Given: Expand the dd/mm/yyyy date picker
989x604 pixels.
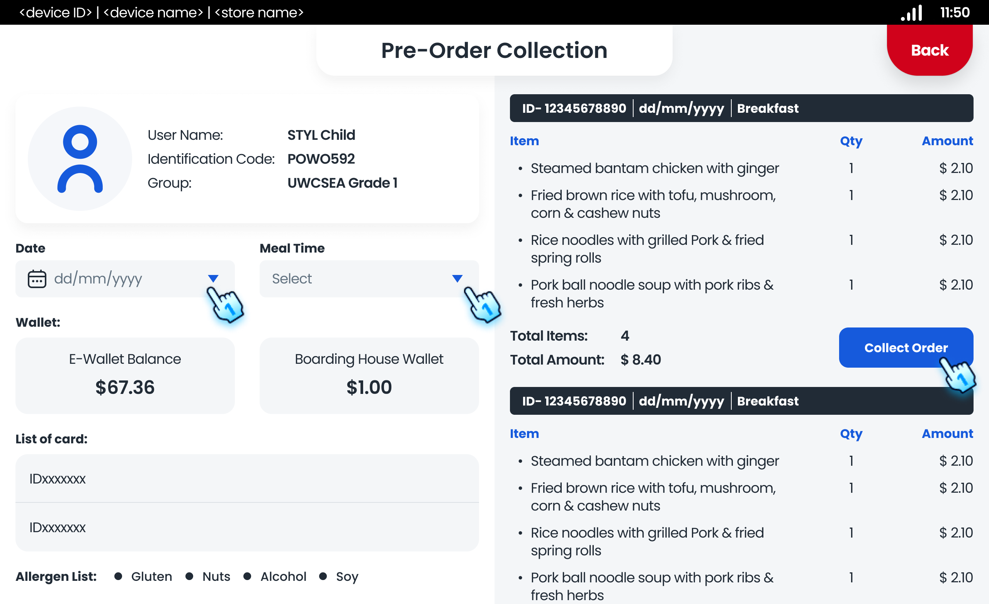Looking at the screenshot, I should click(x=99, y=278).
